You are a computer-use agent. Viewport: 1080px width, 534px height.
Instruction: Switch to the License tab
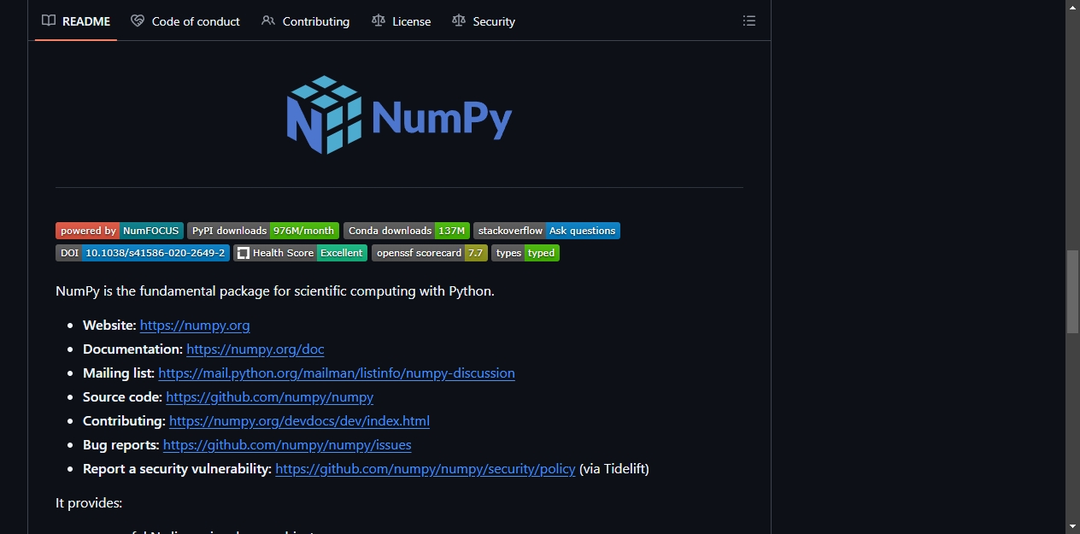(402, 21)
